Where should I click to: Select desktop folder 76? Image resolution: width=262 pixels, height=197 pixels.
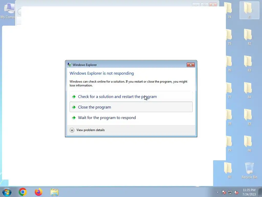[x=229, y=64]
